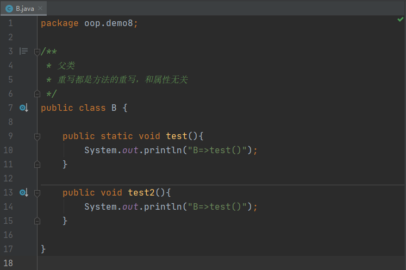
Task: Click method name 'test2' on line 13
Action: [141, 192]
